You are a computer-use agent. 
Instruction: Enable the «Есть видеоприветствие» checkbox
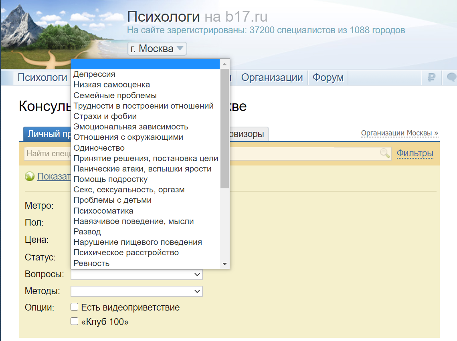click(x=74, y=307)
